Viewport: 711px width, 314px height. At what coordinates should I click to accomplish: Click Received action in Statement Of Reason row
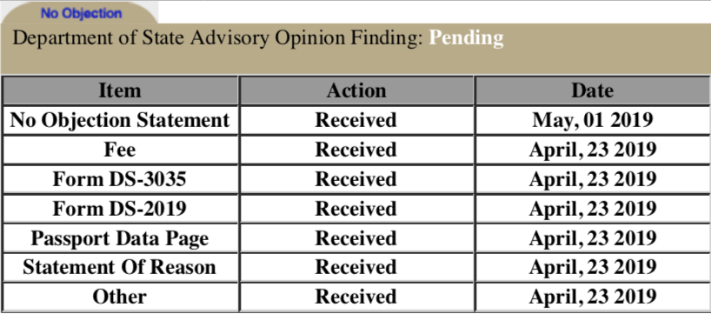pos(356,267)
